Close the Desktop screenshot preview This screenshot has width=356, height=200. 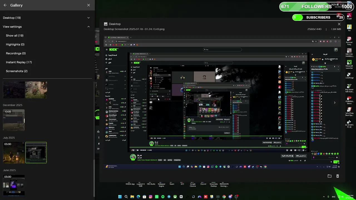pos(339,24)
